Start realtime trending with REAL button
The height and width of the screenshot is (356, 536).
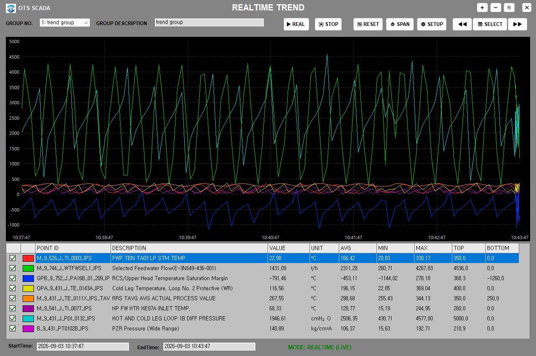pos(296,24)
